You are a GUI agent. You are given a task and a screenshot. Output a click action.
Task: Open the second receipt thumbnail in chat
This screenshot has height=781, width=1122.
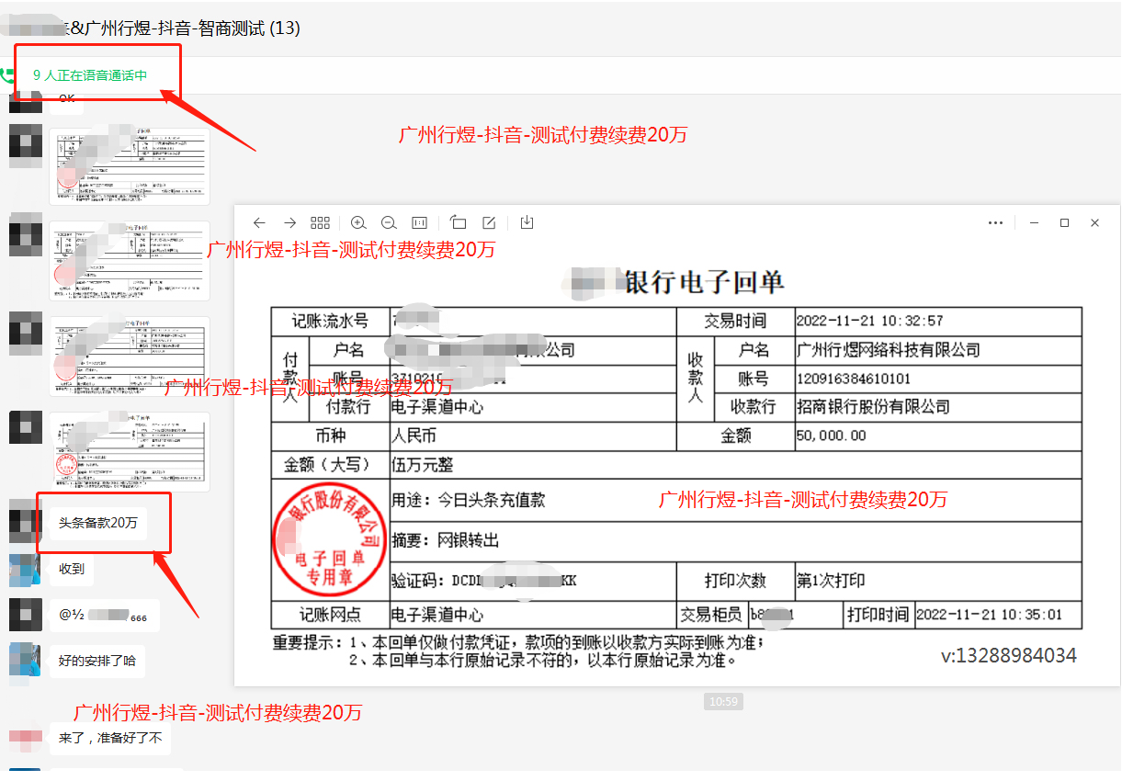coord(130,261)
